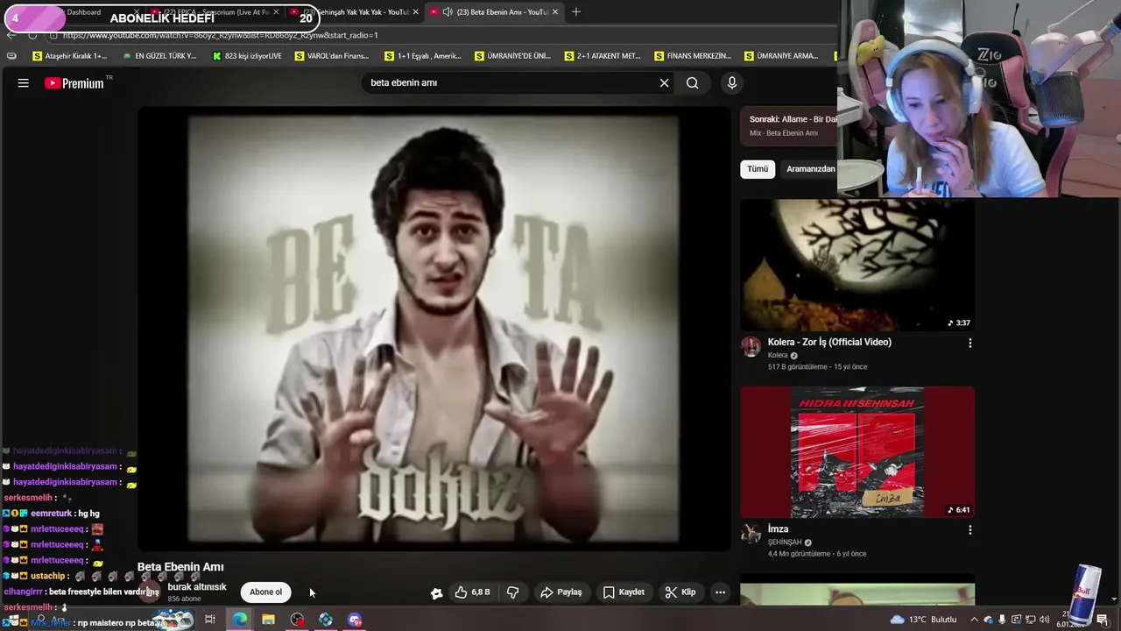Screen dimensions: 1121x631
Task: Mute tab via speaker icon on active tab
Action: point(448,12)
